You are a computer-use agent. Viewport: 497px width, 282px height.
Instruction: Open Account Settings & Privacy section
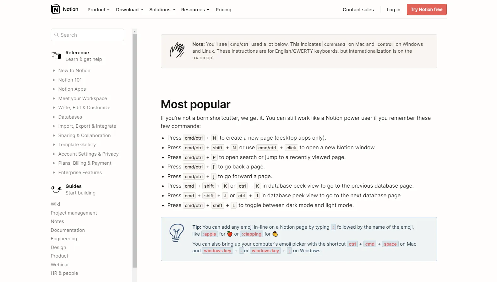tap(88, 154)
